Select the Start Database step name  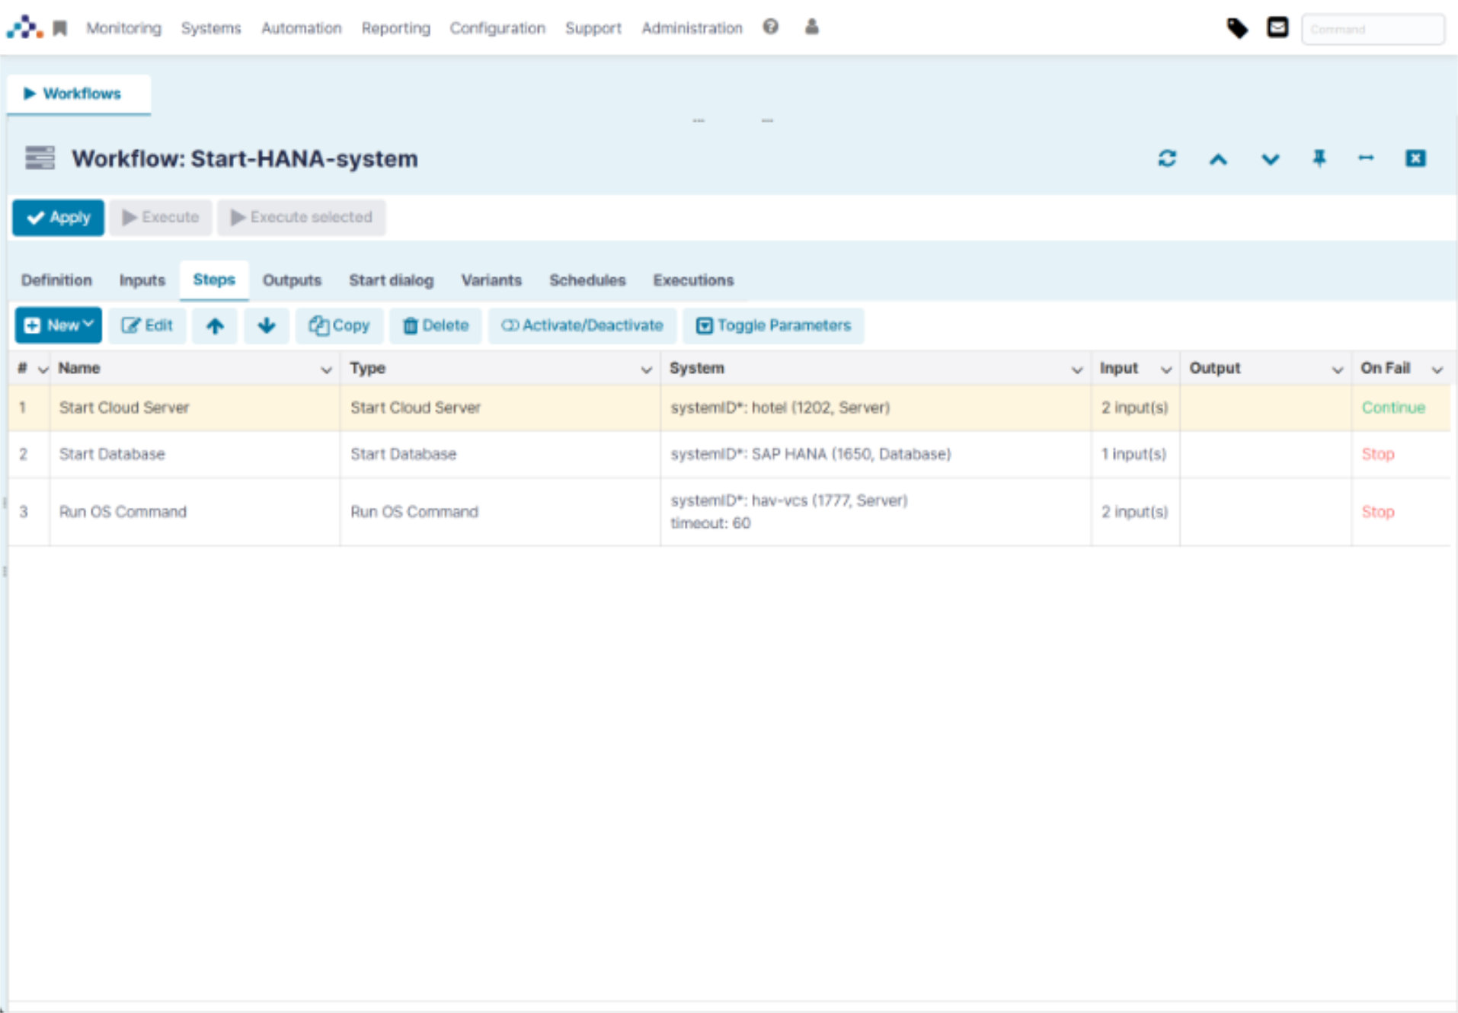[112, 454]
